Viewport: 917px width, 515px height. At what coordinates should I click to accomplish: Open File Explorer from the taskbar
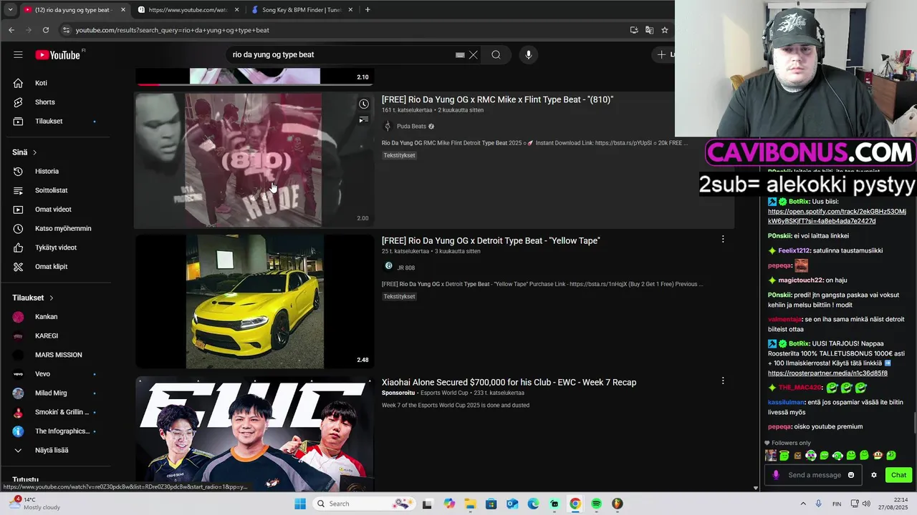pyautogui.click(x=470, y=504)
